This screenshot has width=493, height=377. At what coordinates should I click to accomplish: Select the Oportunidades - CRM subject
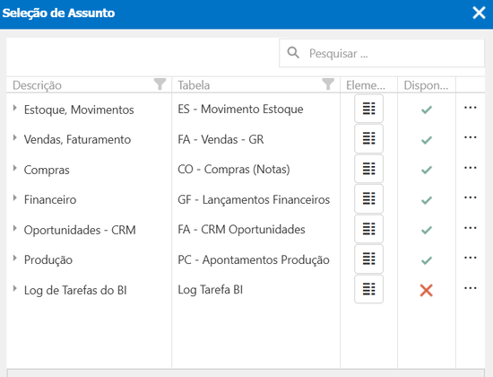pyautogui.click(x=80, y=230)
